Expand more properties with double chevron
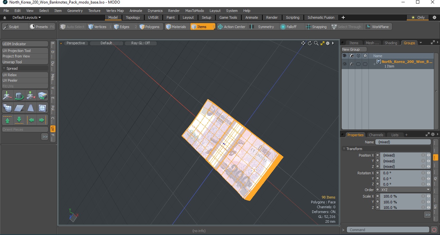The width and height of the screenshot is (440, 235). (x=427, y=215)
